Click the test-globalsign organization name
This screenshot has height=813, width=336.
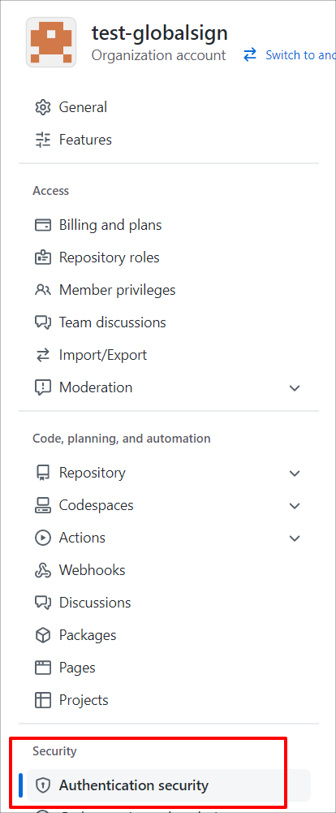[159, 32]
